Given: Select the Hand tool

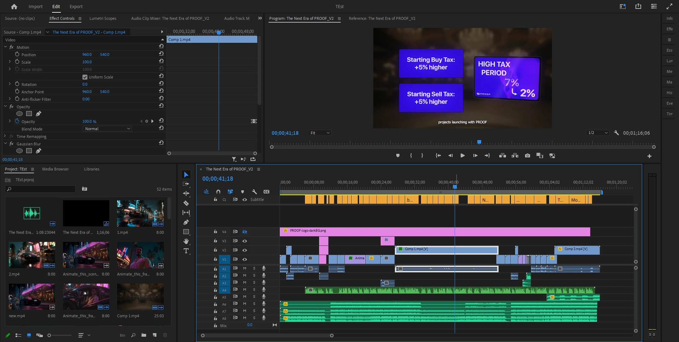Looking at the screenshot, I should click(x=186, y=241).
